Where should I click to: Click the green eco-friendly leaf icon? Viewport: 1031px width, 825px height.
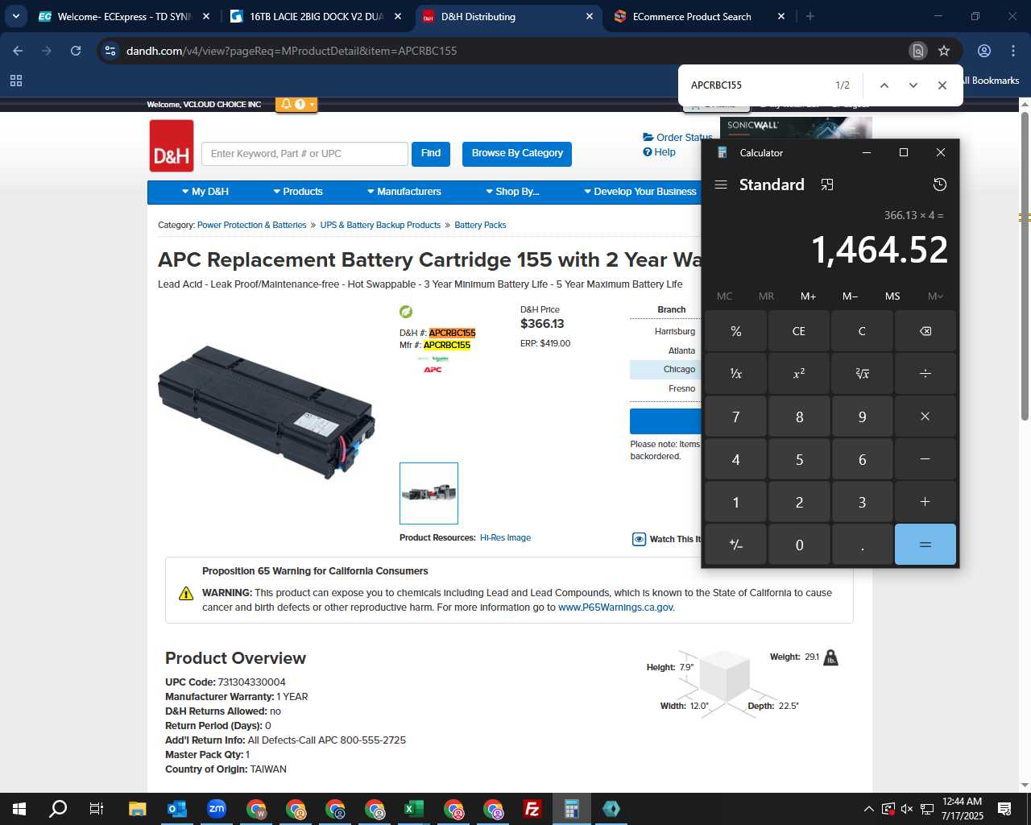point(406,312)
